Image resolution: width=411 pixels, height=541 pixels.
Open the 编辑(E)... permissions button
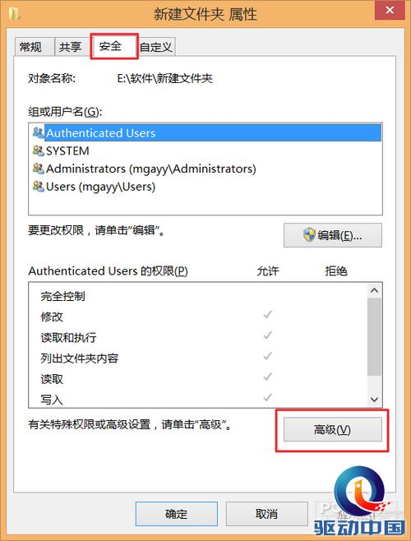(x=333, y=235)
